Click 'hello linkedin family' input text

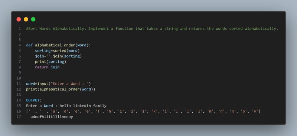[83, 106]
